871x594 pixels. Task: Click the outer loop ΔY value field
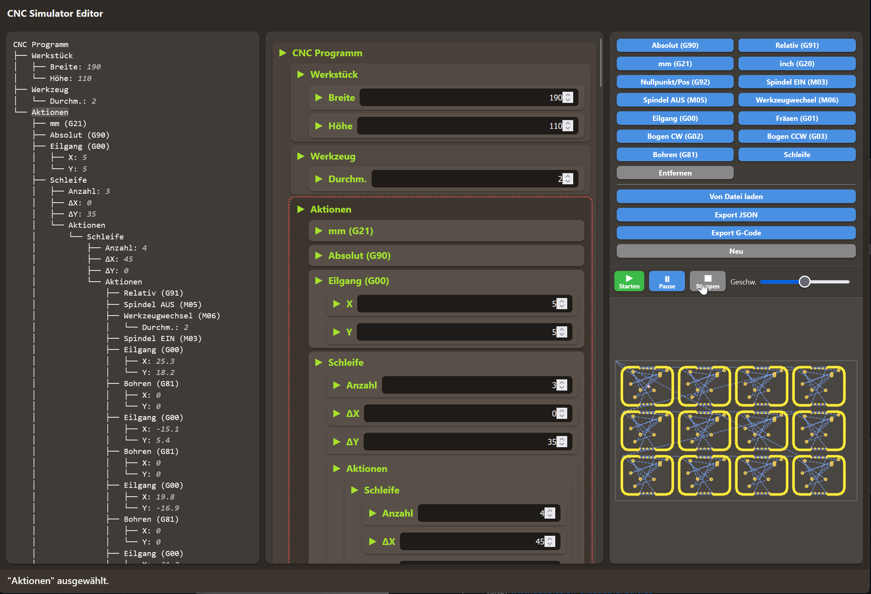click(x=468, y=442)
